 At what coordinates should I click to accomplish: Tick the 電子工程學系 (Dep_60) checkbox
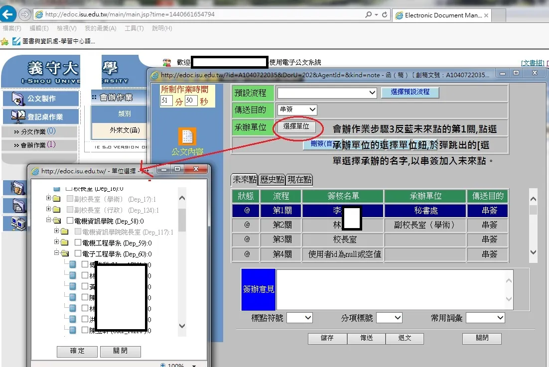pyautogui.click(x=78, y=253)
